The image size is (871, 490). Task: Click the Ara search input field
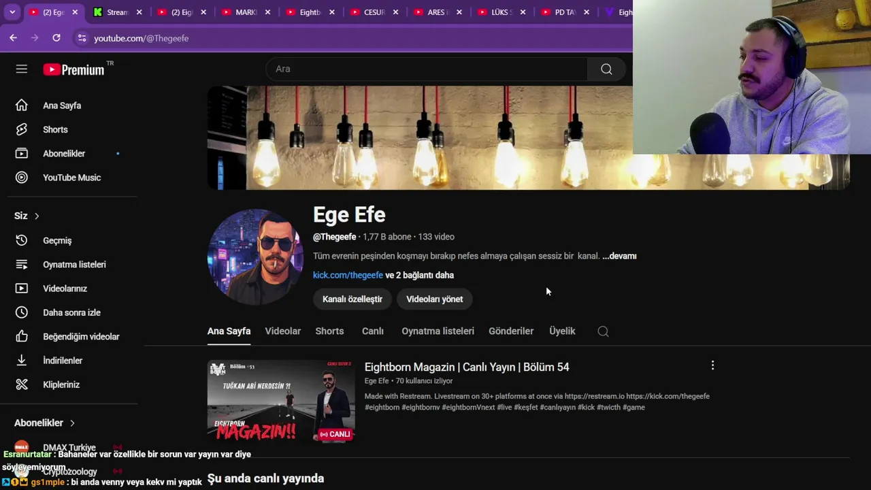coord(427,69)
